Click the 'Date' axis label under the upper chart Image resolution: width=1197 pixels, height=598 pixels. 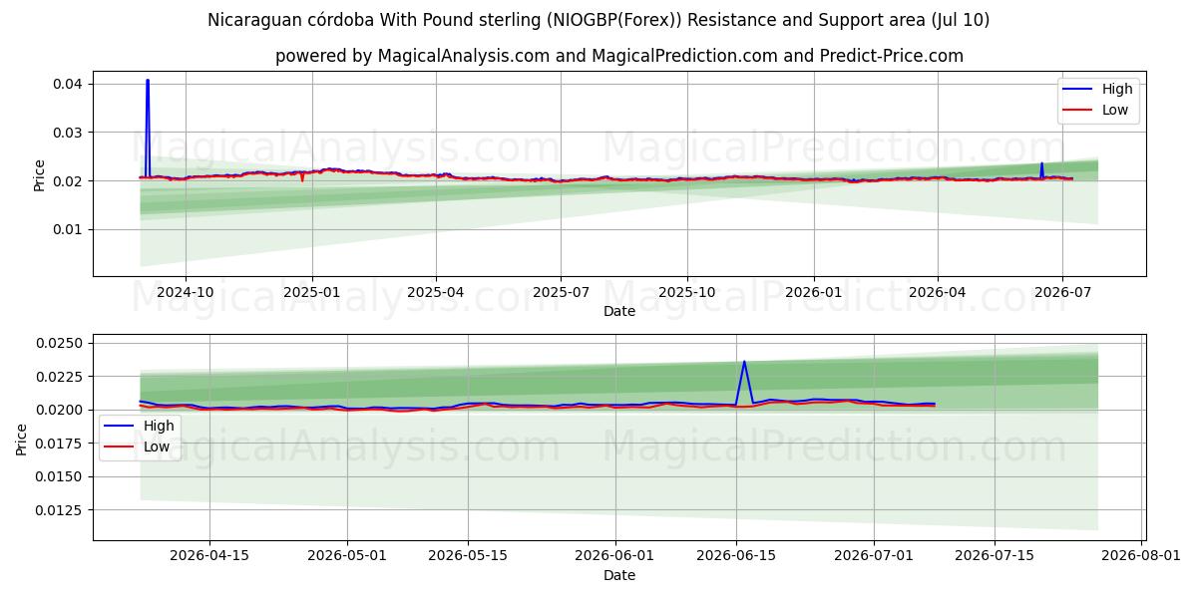pyautogui.click(x=618, y=311)
